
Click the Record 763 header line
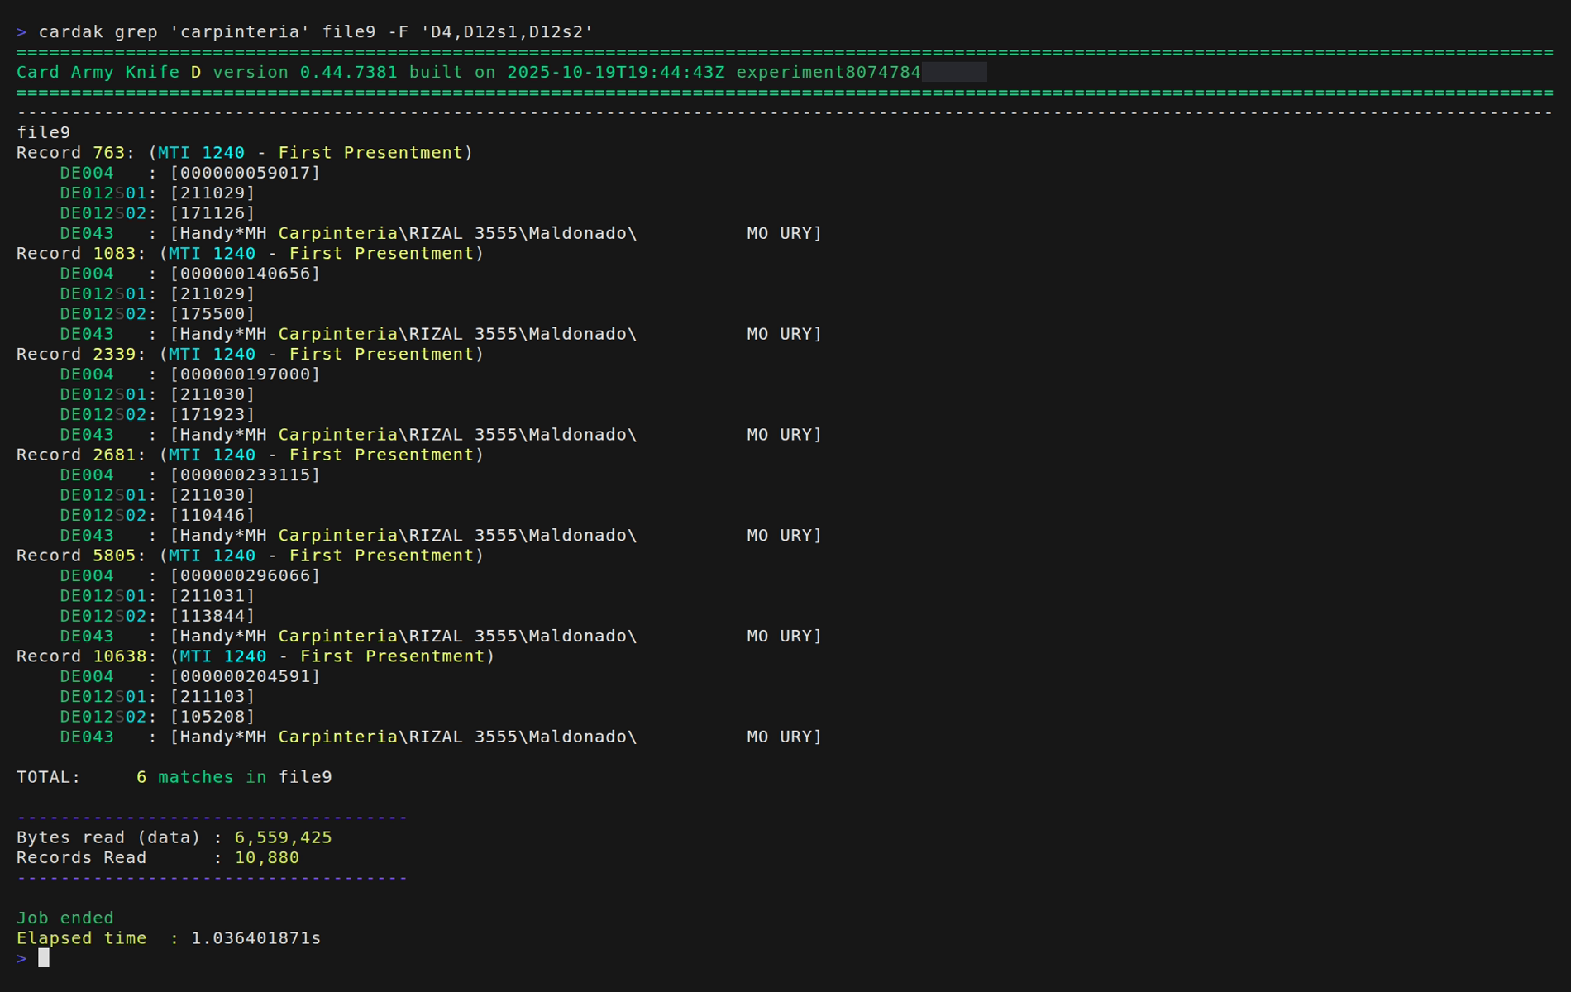click(x=244, y=153)
